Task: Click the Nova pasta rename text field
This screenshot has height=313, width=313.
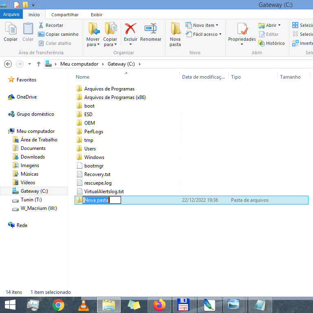Action: coord(102,200)
